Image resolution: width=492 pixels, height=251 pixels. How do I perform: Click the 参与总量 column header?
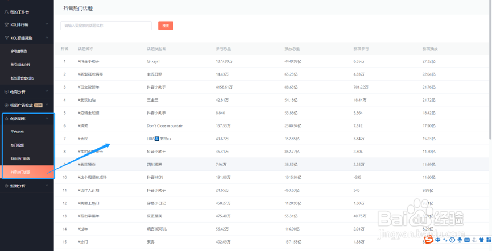coord(224,49)
